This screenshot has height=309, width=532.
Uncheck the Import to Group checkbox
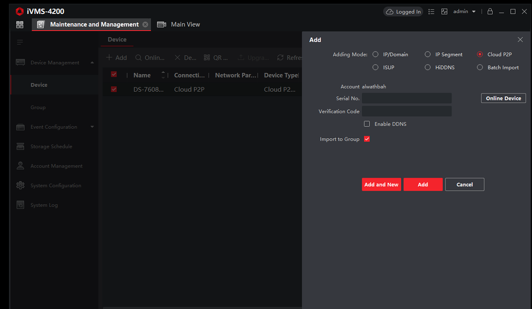pos(367,139)
